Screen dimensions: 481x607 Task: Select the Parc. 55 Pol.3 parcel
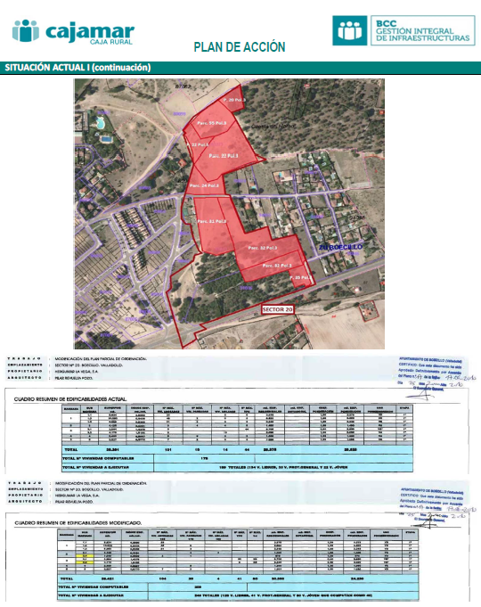click(x=212, y=123)
